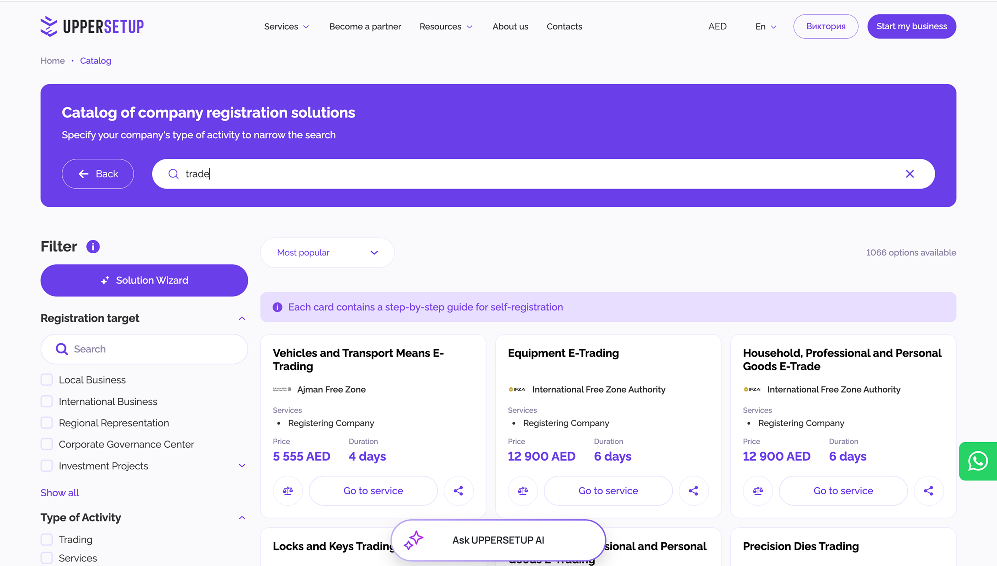Clear the search field with X icon
This screenshot has height=566, width=997.
(x=910, y=174)
